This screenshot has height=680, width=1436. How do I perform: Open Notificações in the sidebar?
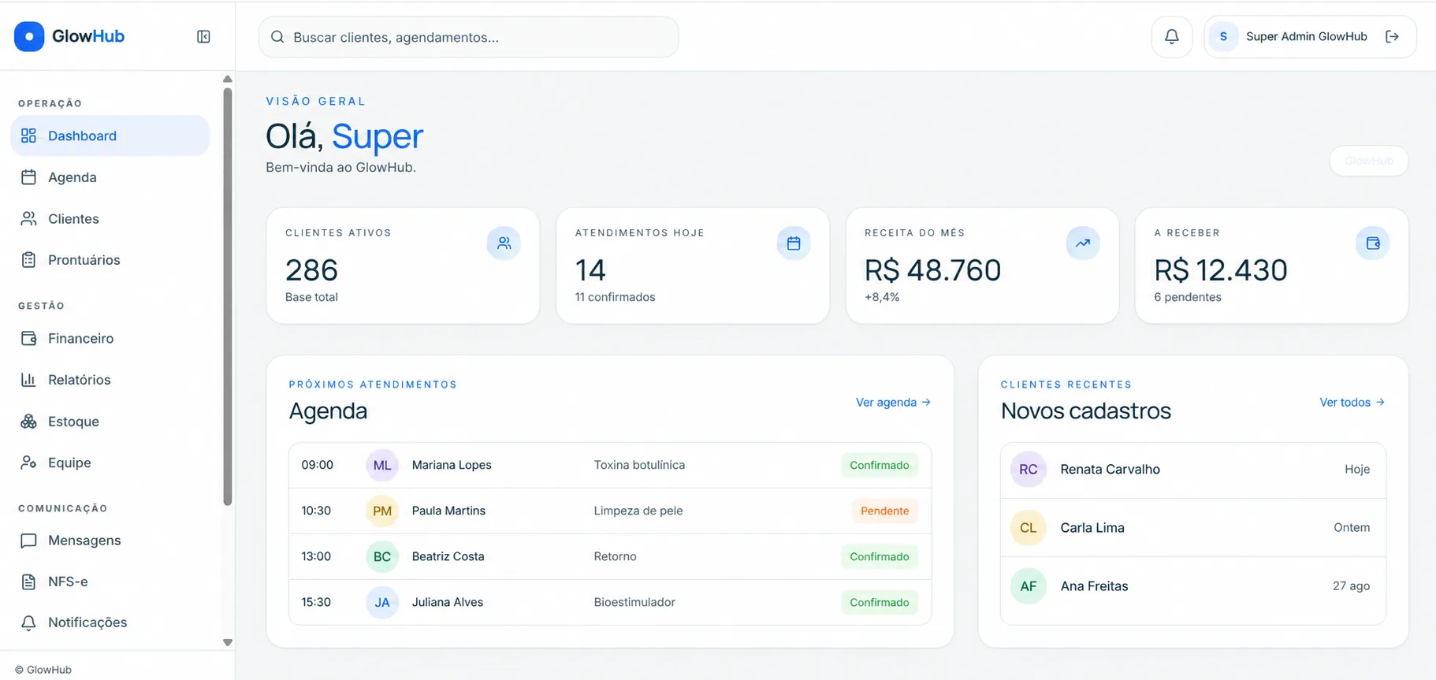110,622
